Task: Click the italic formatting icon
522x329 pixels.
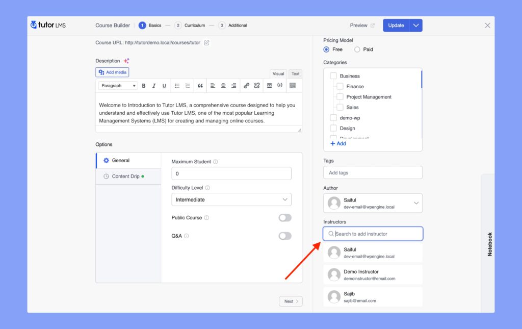Action: (x=154, y=86)
